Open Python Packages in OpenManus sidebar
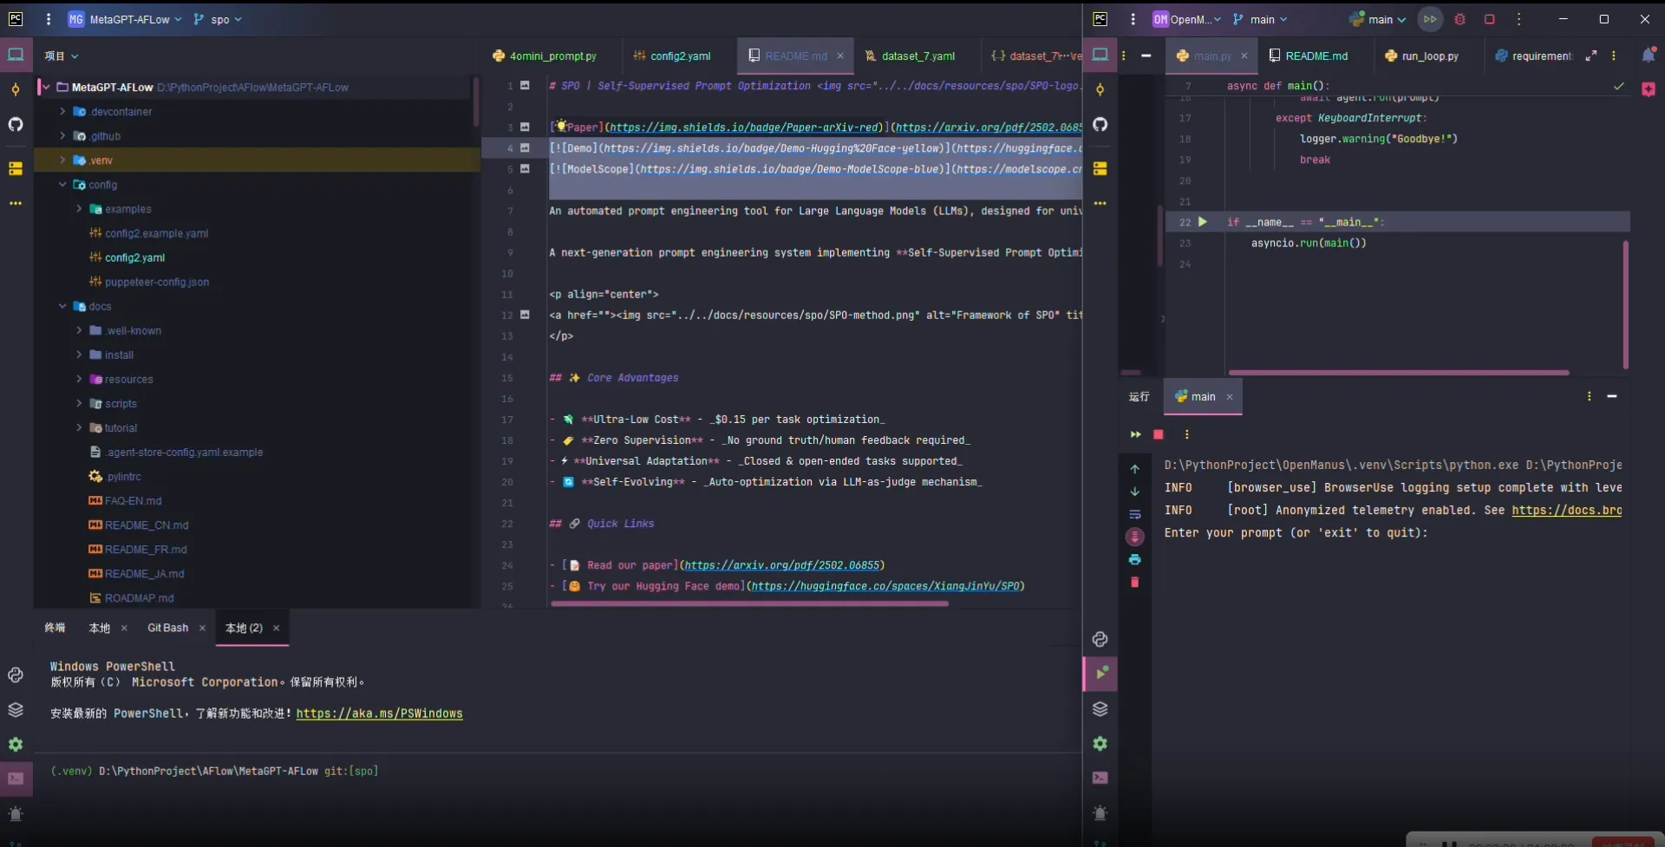Image resolution: width=1665 pixels, height=847 pixels. tap(1100, 709)
